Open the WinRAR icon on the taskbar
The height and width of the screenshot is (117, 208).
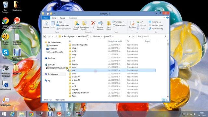[78, 114]
